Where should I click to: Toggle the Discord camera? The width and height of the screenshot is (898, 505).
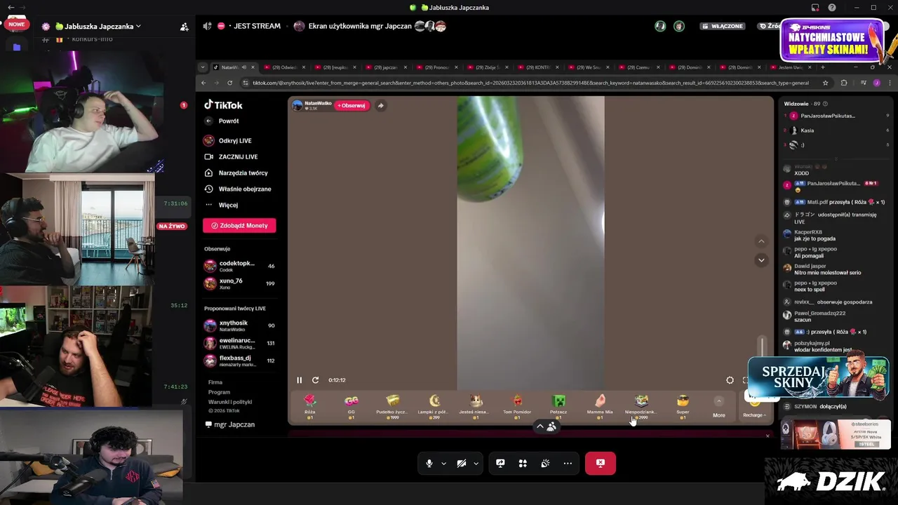(461, 463)
